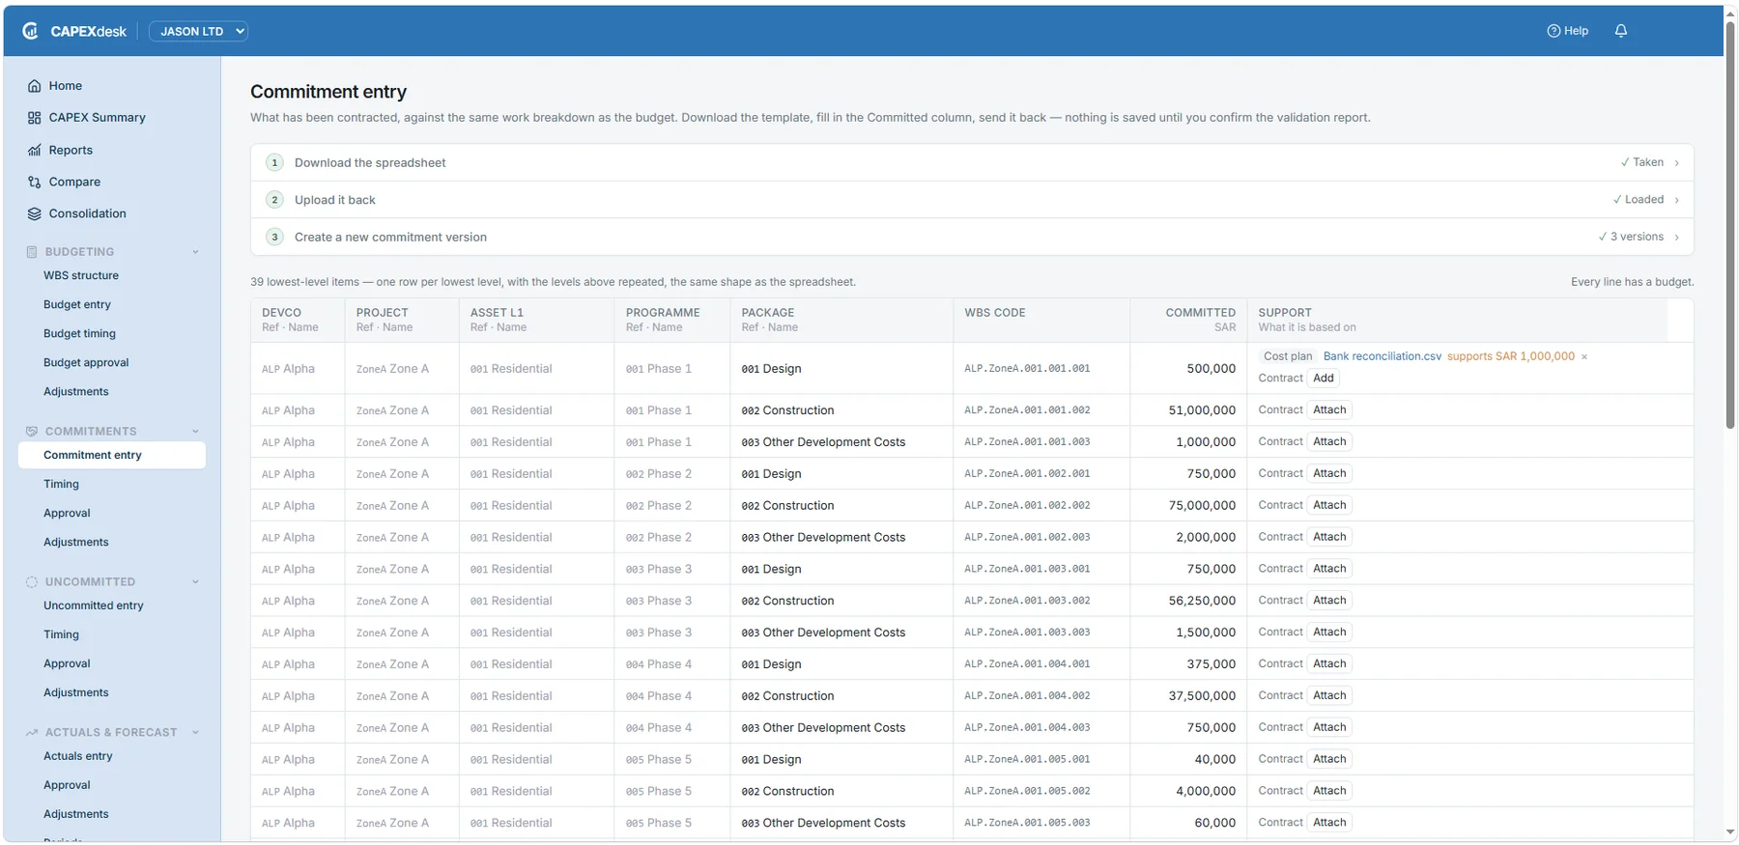Open Budget timing page
Screen dimensions: 1739x845
coord(79,334)
